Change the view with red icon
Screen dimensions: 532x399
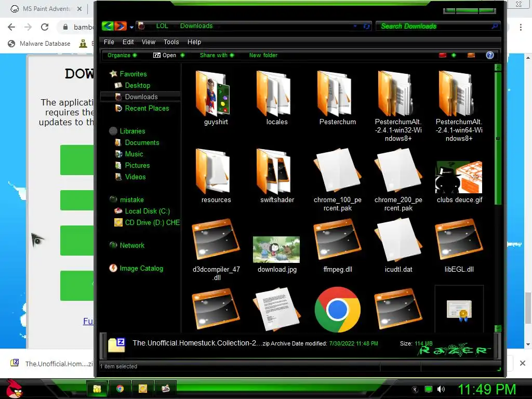(x=443, y=55)
